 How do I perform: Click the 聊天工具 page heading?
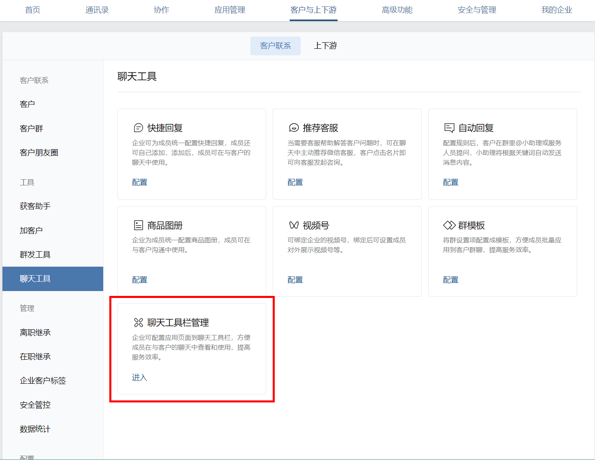137,76
